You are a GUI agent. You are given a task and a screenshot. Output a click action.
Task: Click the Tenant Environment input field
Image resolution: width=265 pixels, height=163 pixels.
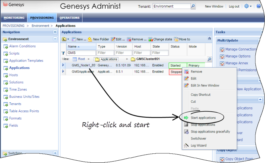[x=172, y=6]
